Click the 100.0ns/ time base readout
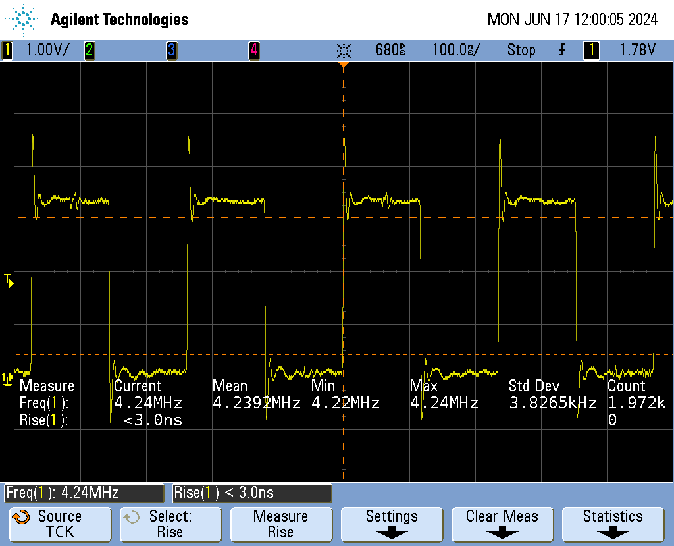This screenshot has height=546, width=674. pyautogui.click(x=456, y=50)
